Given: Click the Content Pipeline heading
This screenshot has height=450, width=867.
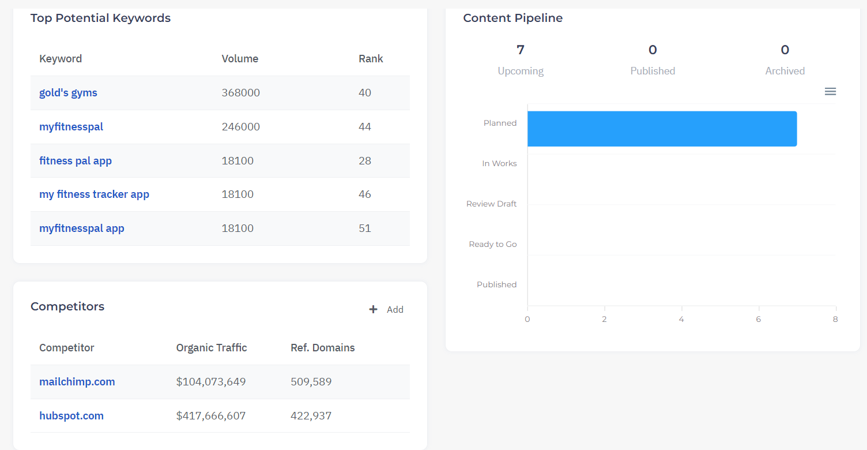Looking at the screenshot, I should pos(513,18).
